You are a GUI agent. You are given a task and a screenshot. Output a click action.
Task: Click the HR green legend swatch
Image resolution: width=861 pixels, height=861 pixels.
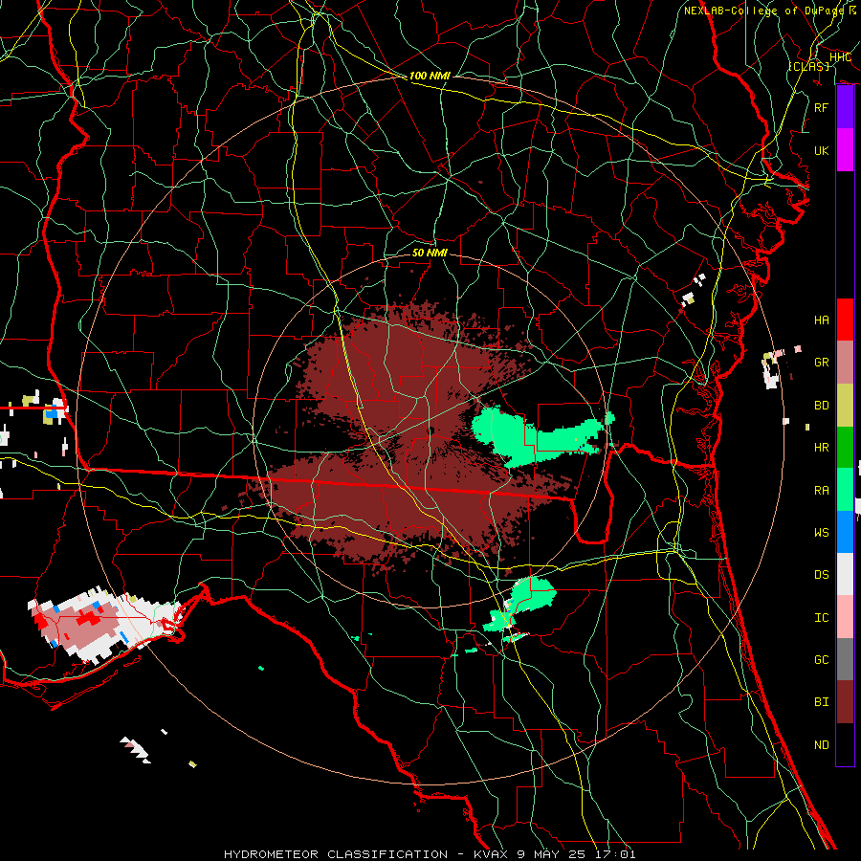pos(845,448)
